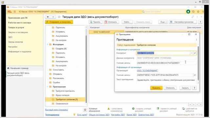
Task: Click Отменить поиск button
Action: click(143, 22)
